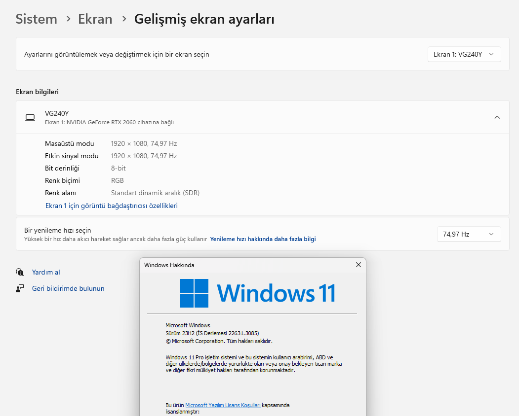Screen dimensions: 519x416
Task: Click the monitor icon beside VG240Y
Action: [30, 118]
